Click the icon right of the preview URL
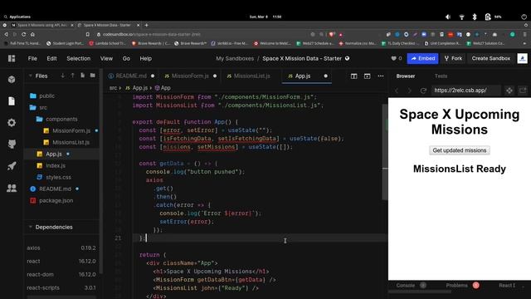The width and height of the screenshot is (531, 299). tap(509, 91)
